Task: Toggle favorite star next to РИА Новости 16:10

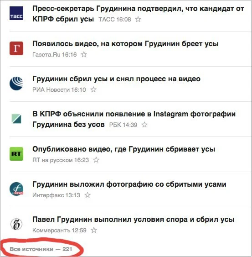Action: [93, 89]
